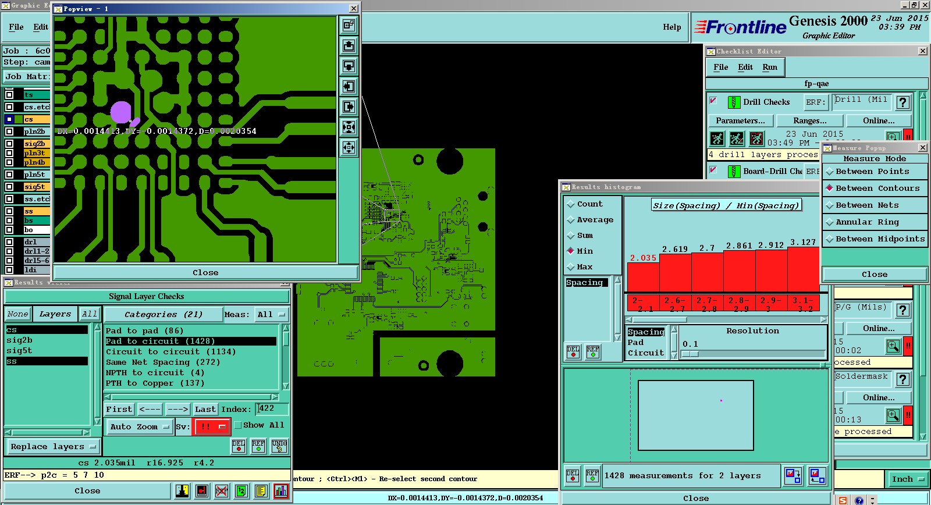The width and height of the screenshot is (931, 505).
Task: Click the sogou 'S' tray icon
Action: coord(843,500)
